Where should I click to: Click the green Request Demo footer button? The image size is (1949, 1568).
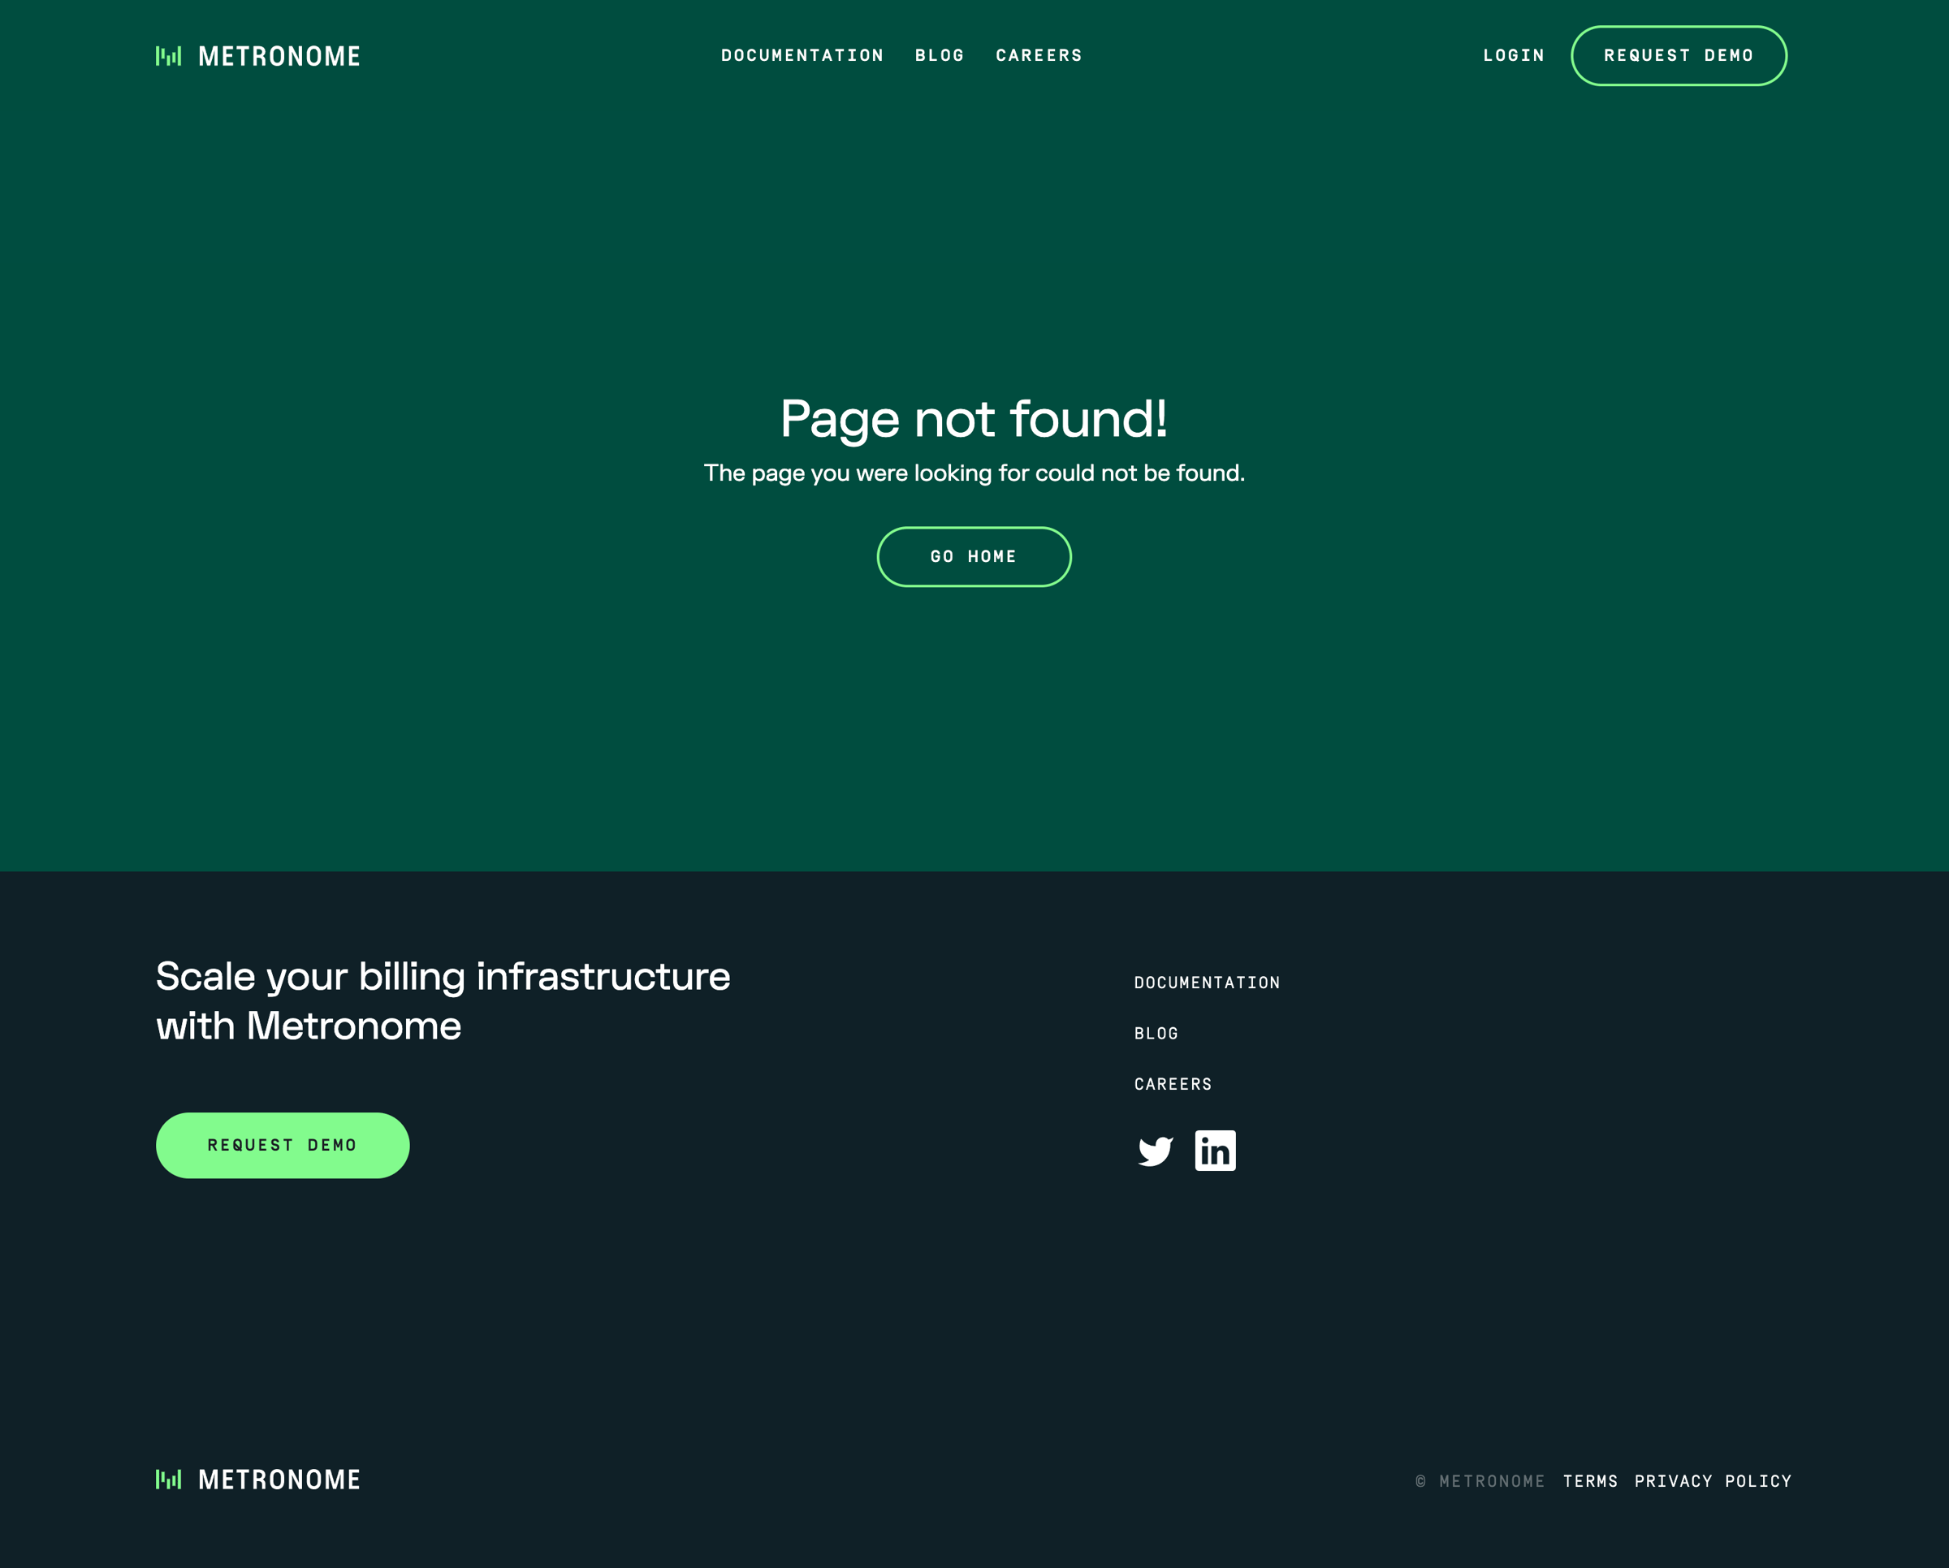[282, 1145]
